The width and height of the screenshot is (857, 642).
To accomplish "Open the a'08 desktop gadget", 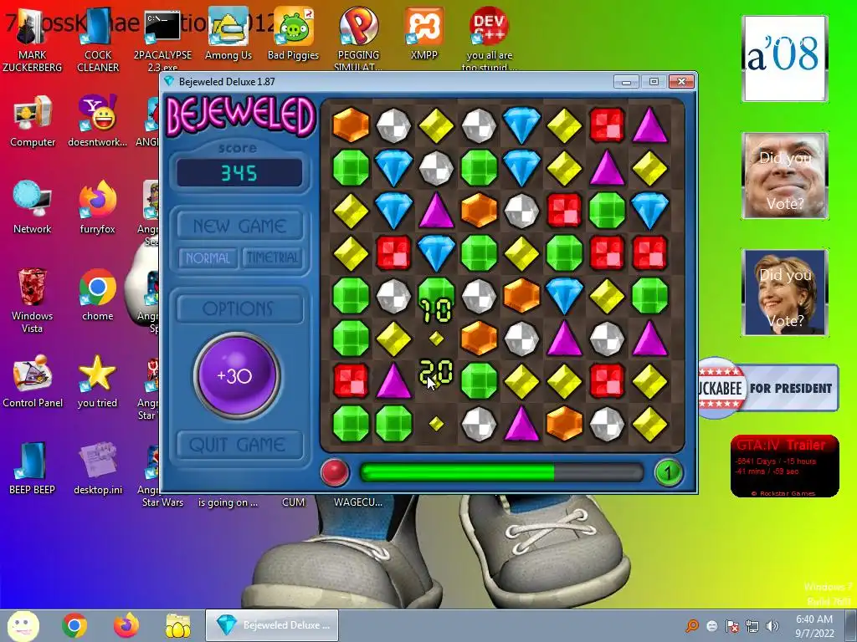I will [784, 59].
